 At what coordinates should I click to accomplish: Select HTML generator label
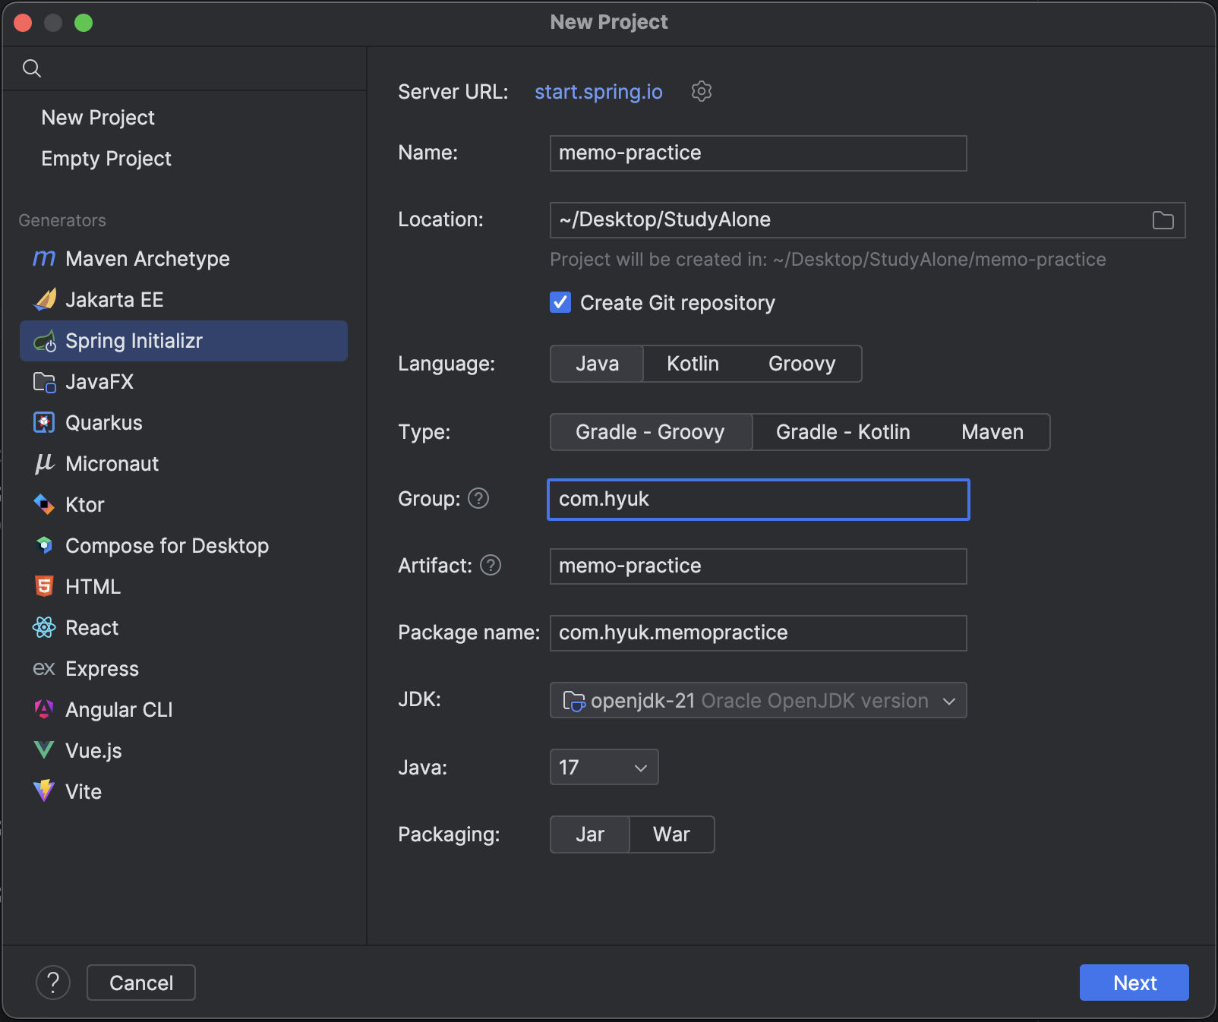pyautogui.click(x=93, y=587)
